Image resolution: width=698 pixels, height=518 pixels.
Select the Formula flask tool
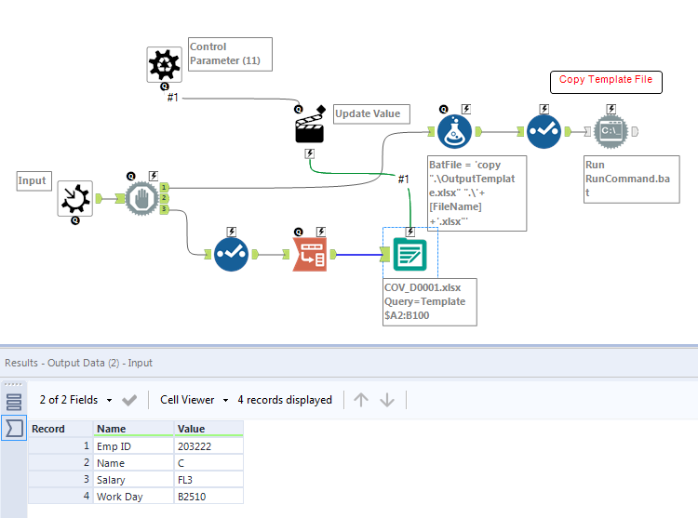point(454,132)
